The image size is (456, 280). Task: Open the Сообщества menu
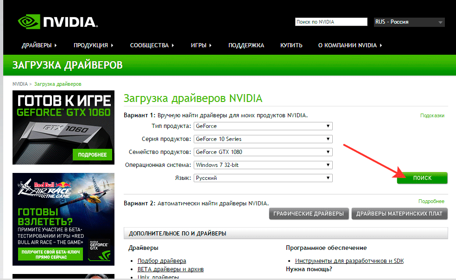click(x=152, y=45)
